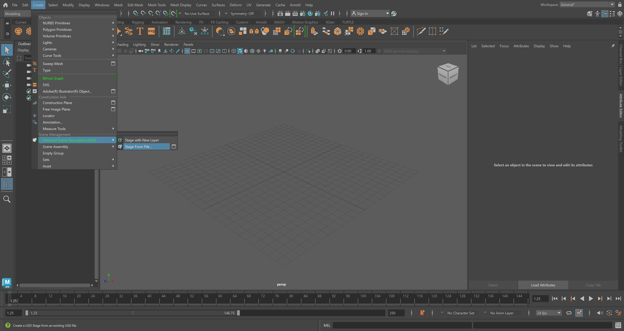Open the Modeling menu set dropdown

click(17, 14)
